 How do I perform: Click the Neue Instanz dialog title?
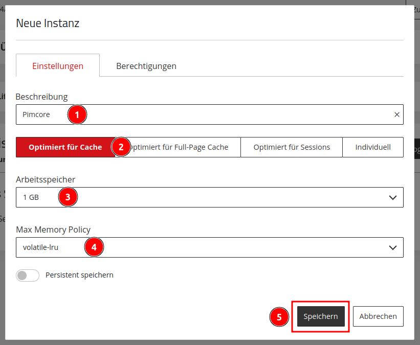tap(48, 24)
